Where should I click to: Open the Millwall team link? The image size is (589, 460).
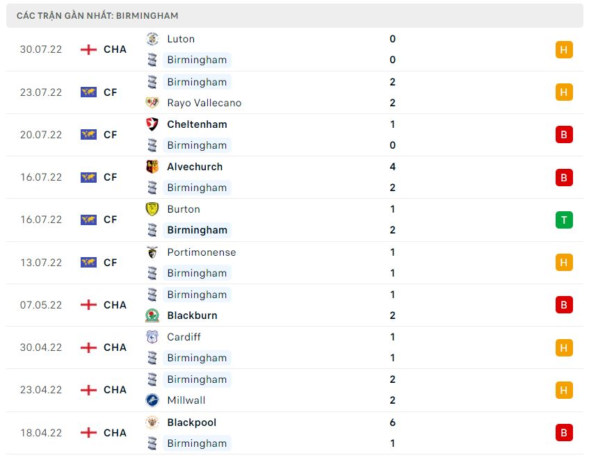click(187, 400)
